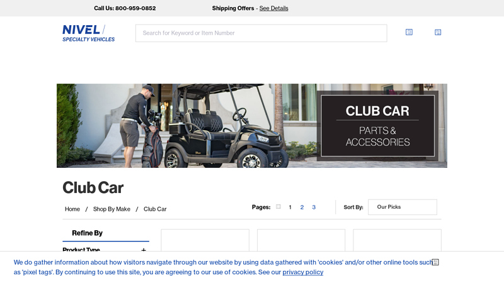Screen dimensions: 504x283
Task: Focus the keyword or item number search field
Action: click(x=261, y=33)
